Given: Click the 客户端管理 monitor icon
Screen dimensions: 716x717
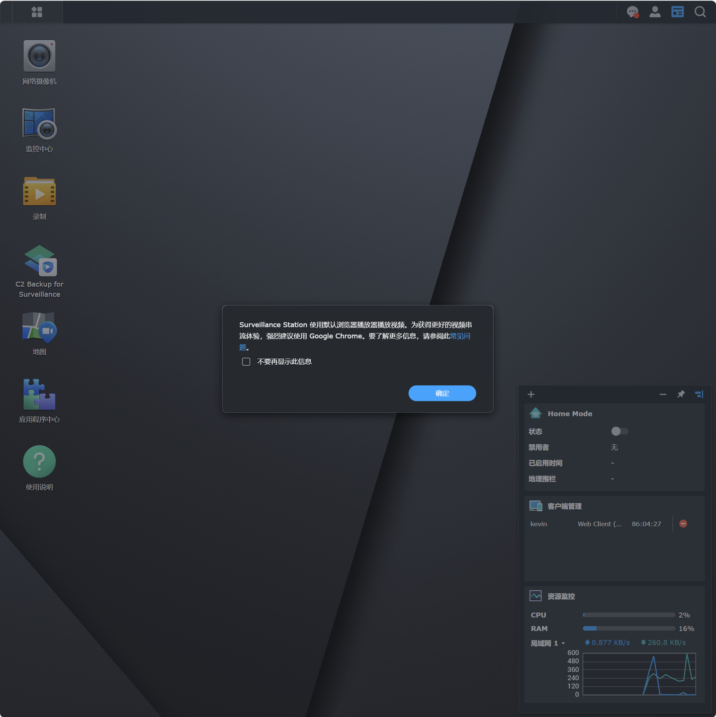Looking at the screenshot, I should tap(536, 506).
